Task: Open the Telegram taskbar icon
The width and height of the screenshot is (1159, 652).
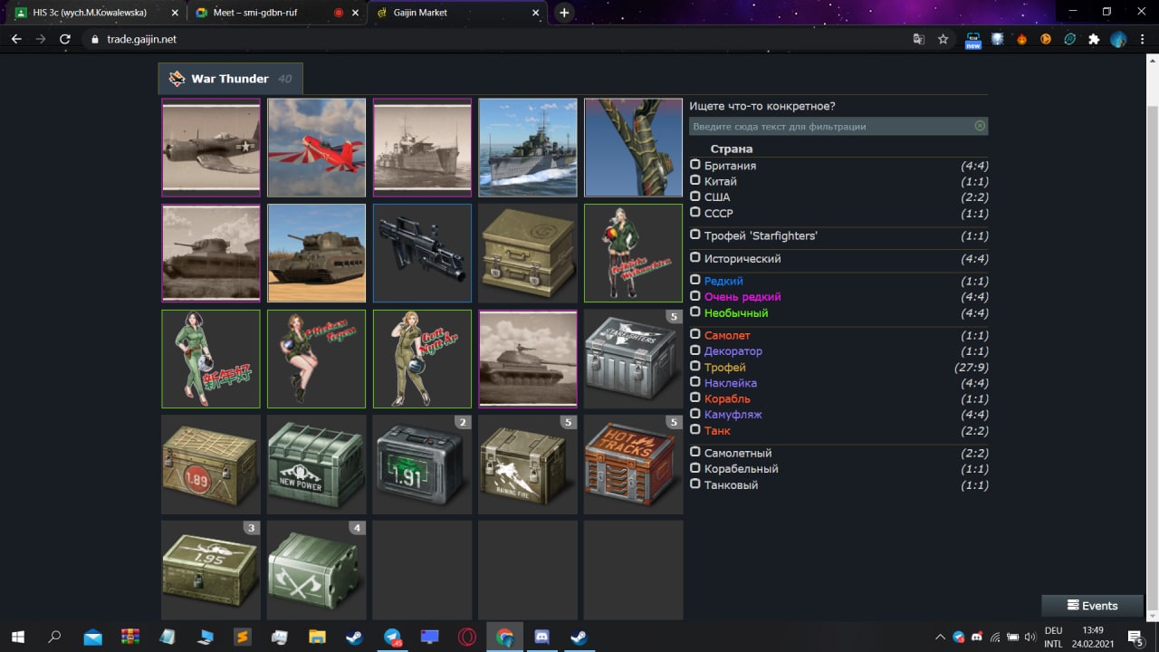Action: pyautogui.click(x=392, y=637)
